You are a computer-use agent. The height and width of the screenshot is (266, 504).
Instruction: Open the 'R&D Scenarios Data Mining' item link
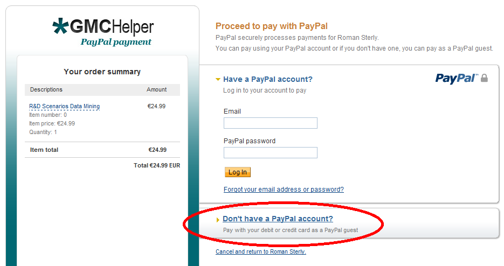coord(64,106)
